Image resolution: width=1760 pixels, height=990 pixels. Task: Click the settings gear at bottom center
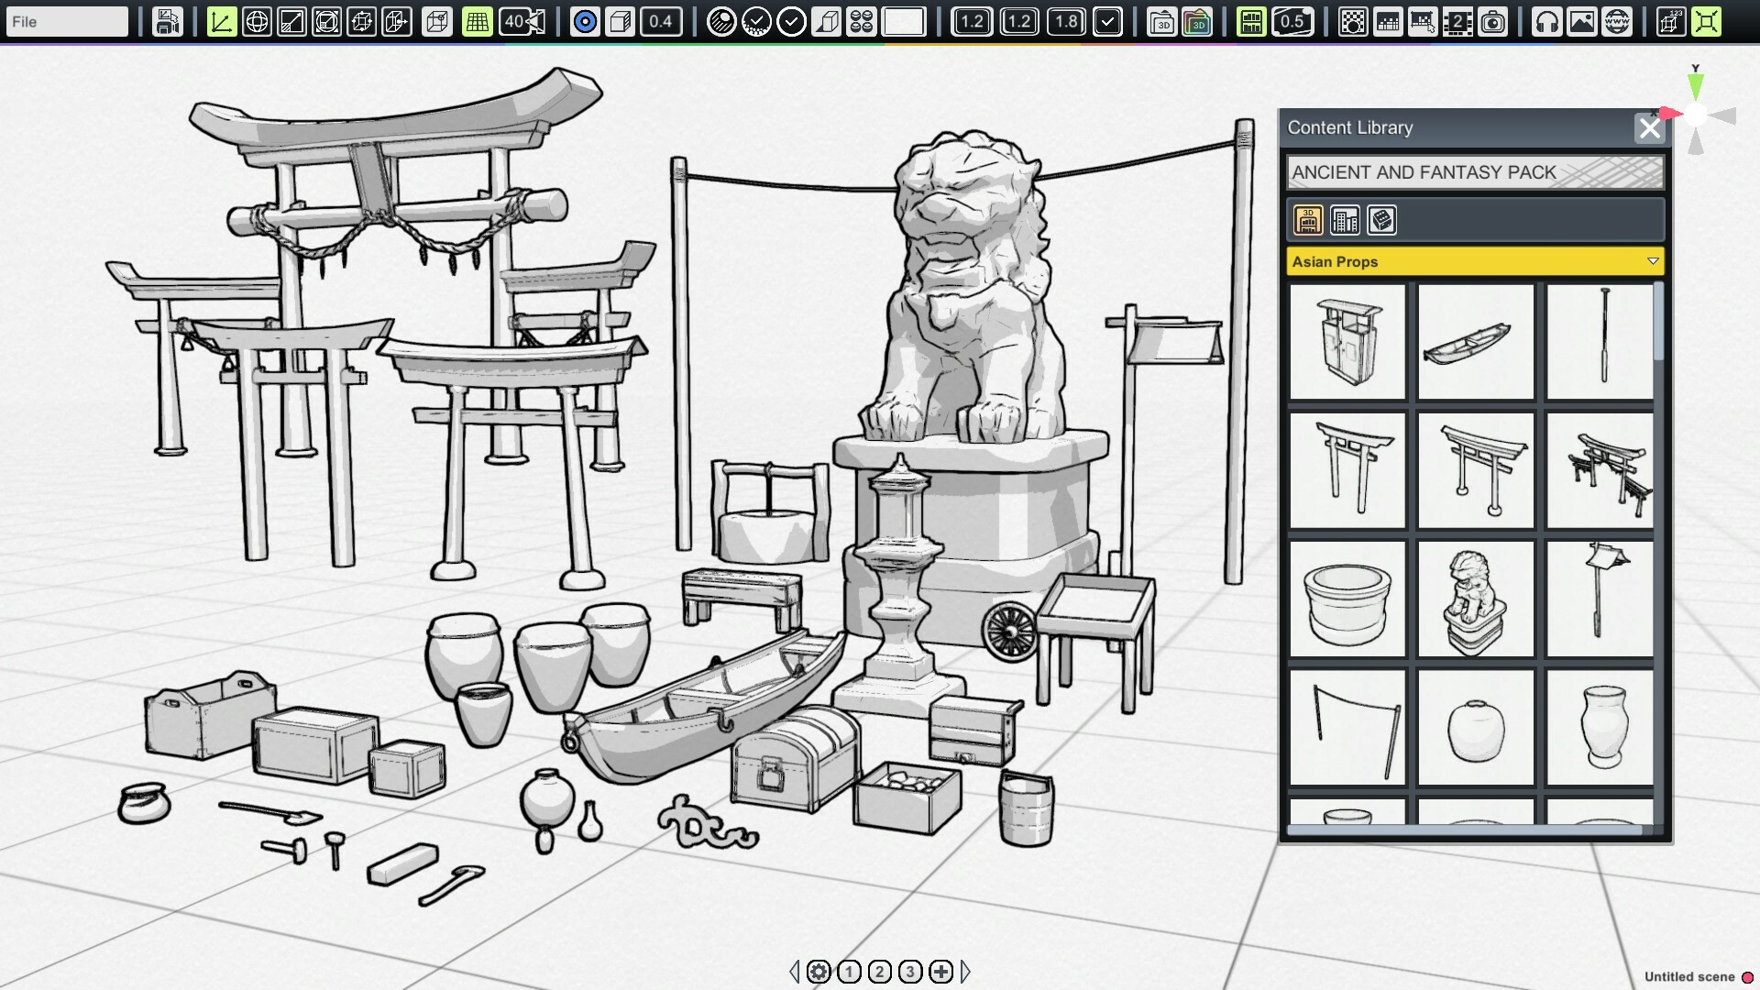818,972
